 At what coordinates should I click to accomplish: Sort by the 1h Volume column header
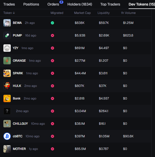point(128,13)
